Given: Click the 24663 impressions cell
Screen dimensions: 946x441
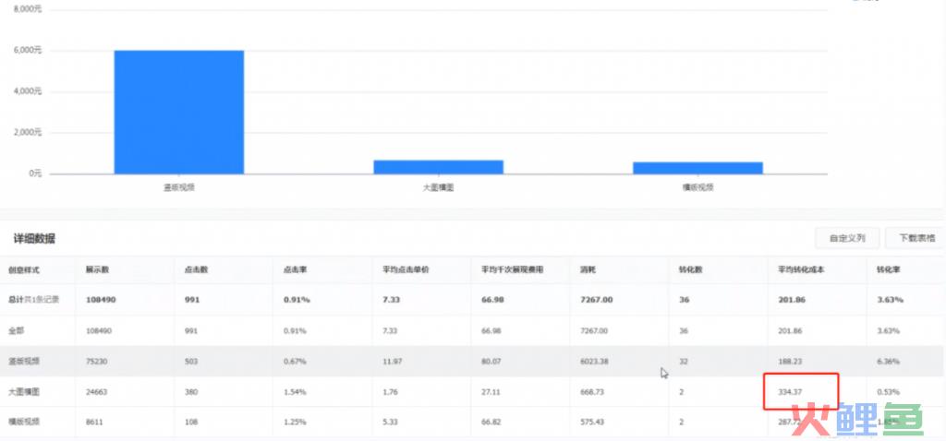Looking at the screenshot, I should pyautogui.click(x=96, y=391).
